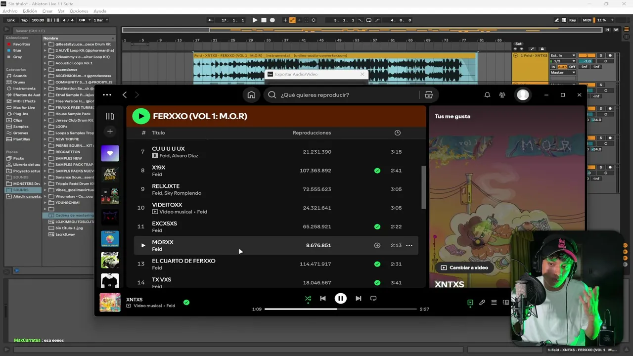Toggle repeat in Spotify player
The height and width of the screenshot is (356, 633).
click(373, 299)
